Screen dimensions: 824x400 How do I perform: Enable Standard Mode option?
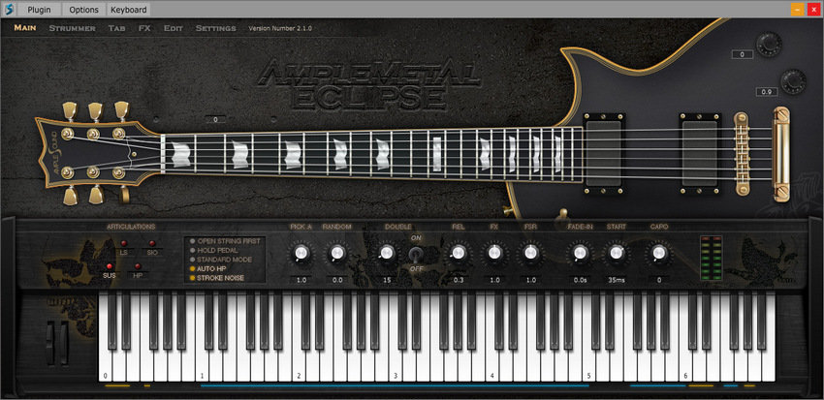[221, 260]
